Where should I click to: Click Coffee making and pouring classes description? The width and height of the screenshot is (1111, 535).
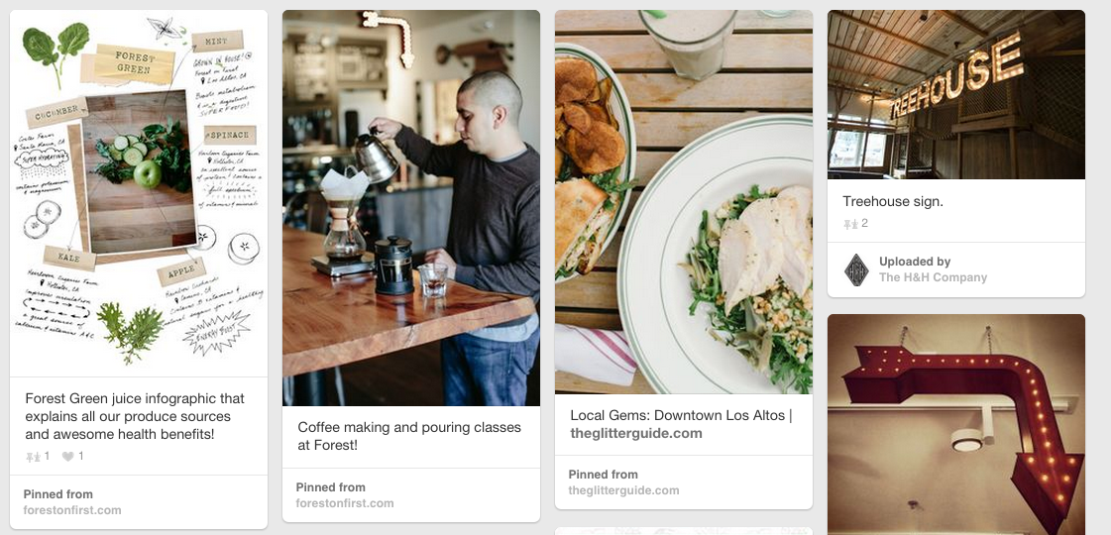[409, 437]
